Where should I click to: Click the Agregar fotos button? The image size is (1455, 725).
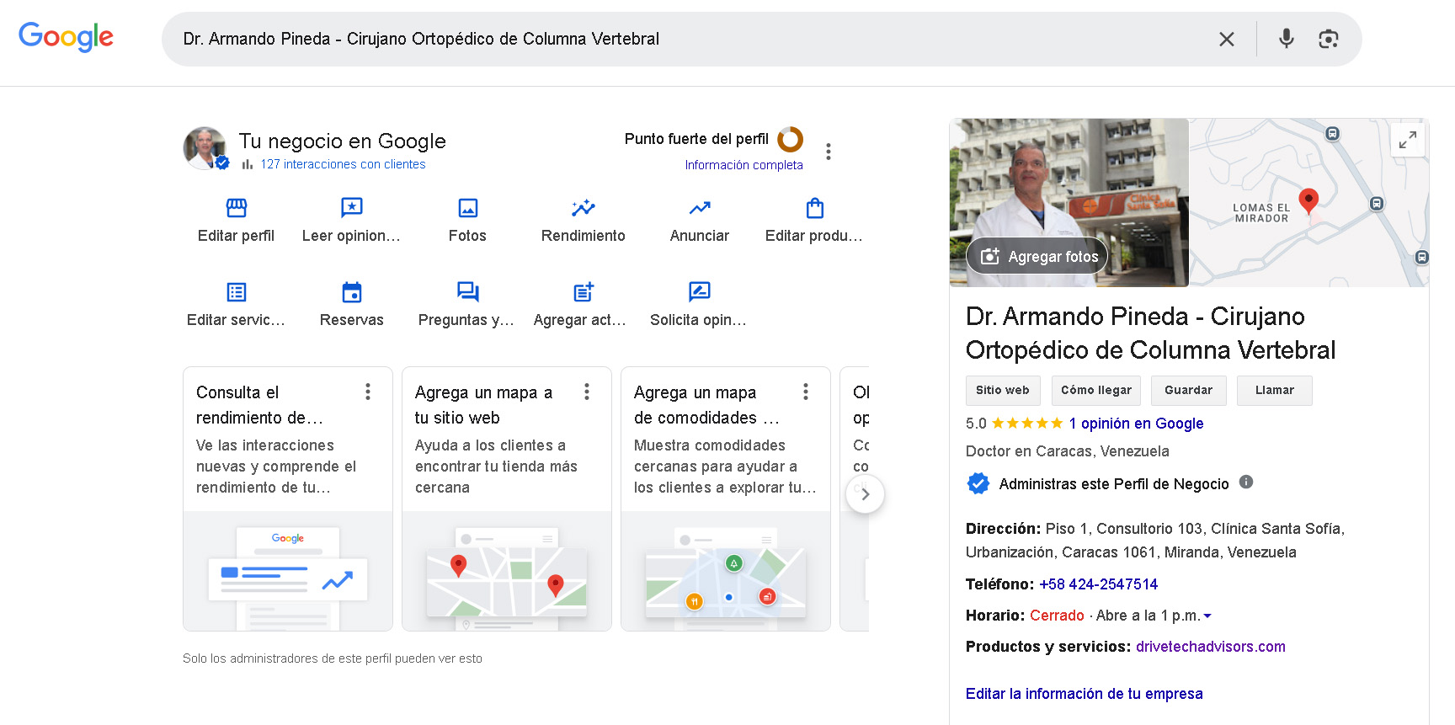tap(1037, 256)
